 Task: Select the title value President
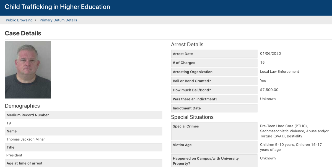coord(14,155)
